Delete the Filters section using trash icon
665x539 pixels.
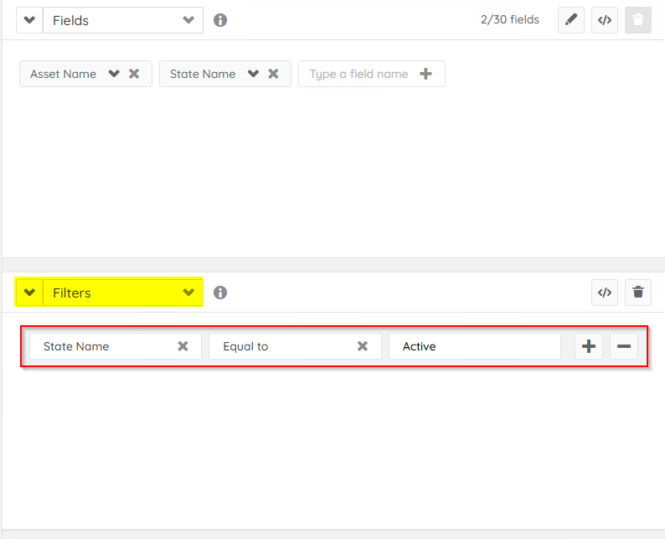tap(638, 293)
